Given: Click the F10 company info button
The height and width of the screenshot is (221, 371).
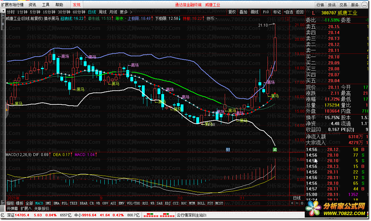Looking at the screenshot, I should pyautogui.click(x=266, y=12).
